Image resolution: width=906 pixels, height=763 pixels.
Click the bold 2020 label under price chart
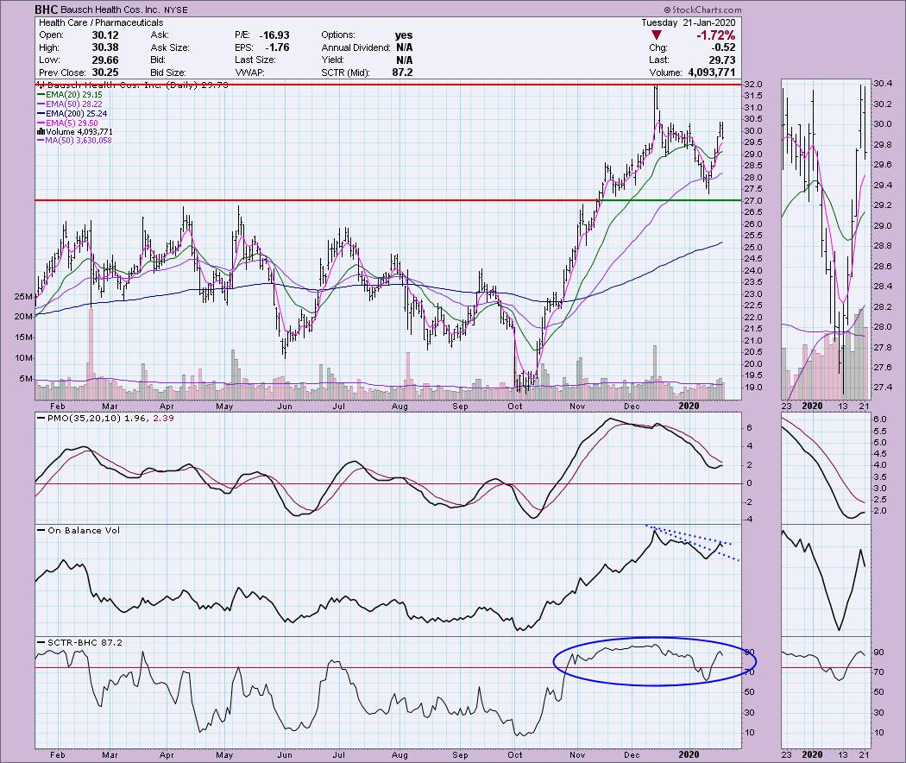(689, 407)
